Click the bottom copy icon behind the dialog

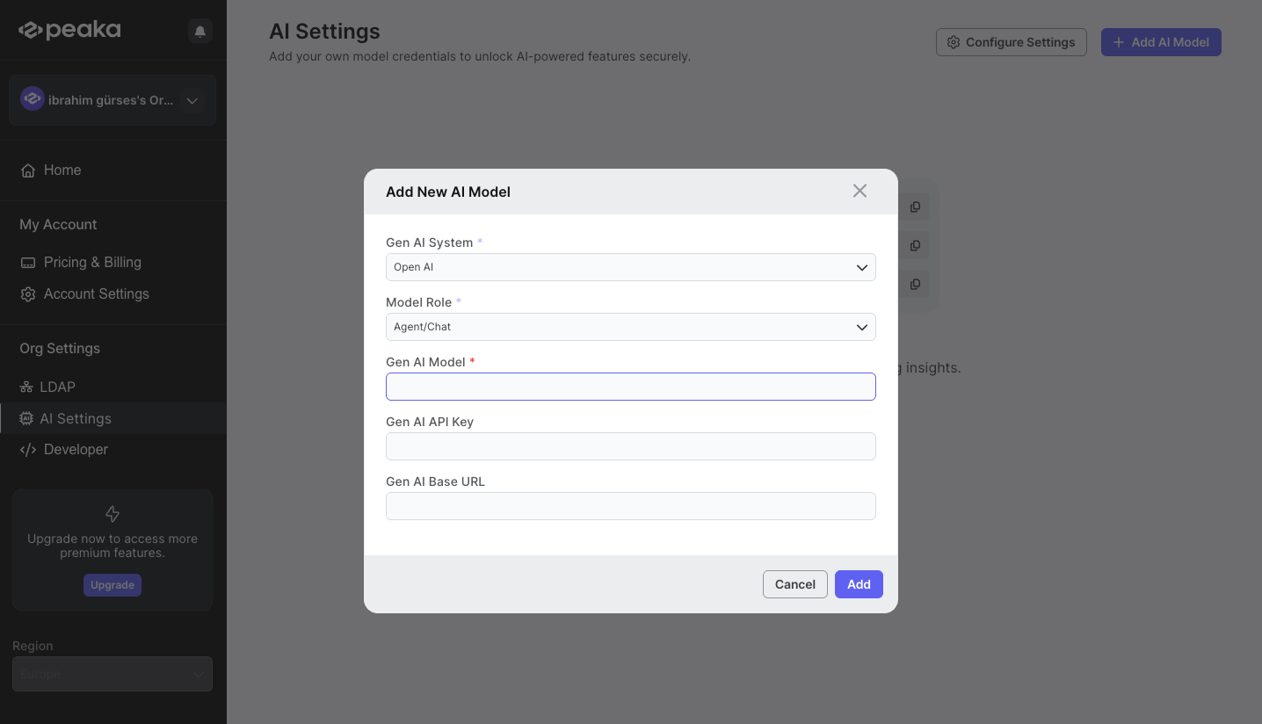[x=915, y=284]
